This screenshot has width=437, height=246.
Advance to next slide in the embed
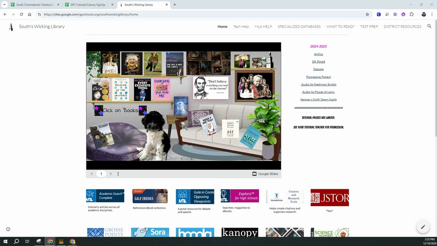(x=111, y=174)
